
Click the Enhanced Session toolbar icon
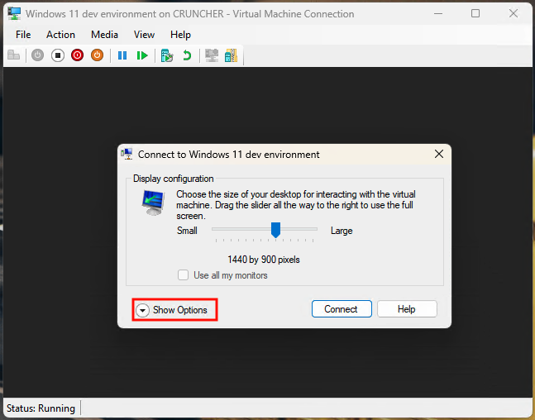point(212,55)
